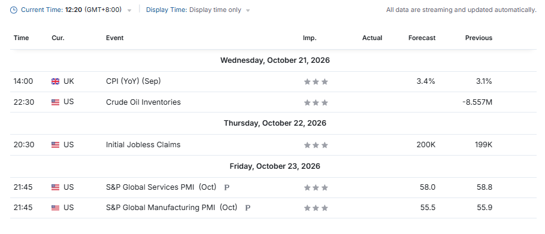The image size is (545, 234).
Task: Open the CPI (YoY) (Sep) event link
Action: click(134, 81)
